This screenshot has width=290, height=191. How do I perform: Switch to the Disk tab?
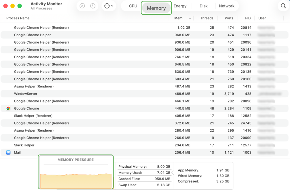tap(203, 6)
